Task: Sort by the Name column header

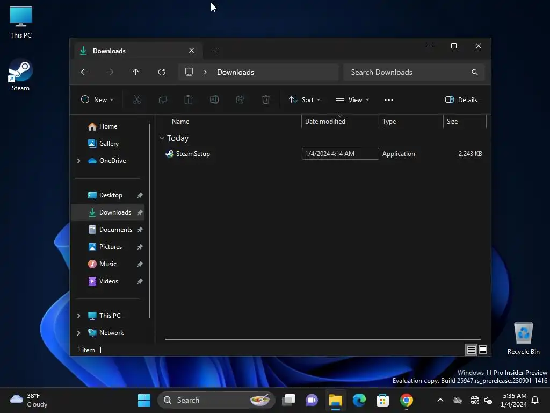Action: [180, 122]
